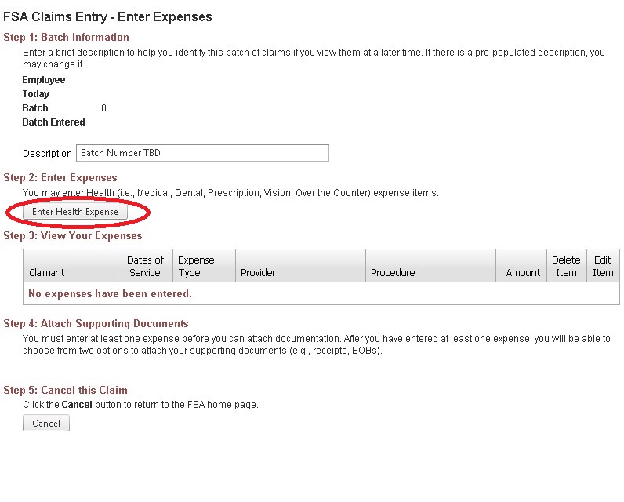Select the Step 2: Enter Expenses heading
This screenshot has width=624, height=502.
(60, 177)
